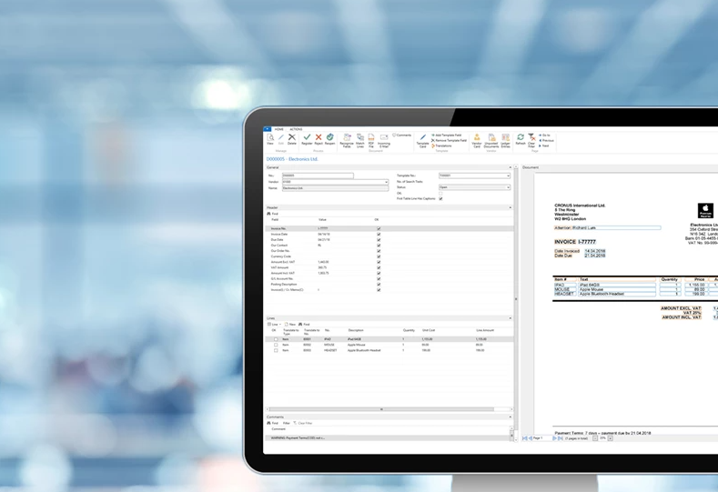Go to the Next record
The height and width of the screenshot is (492, 718).
click(x=544, y=146)
